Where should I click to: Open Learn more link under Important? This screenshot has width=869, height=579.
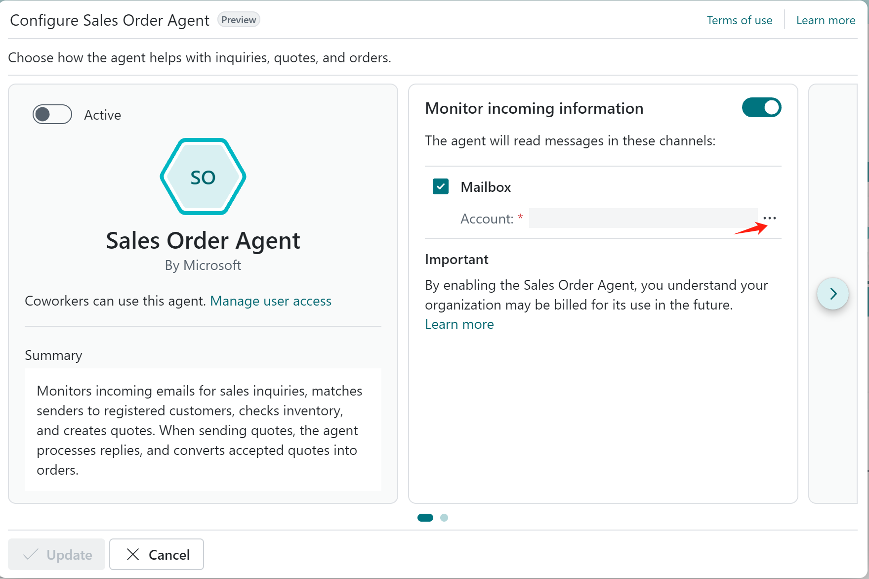459,324
